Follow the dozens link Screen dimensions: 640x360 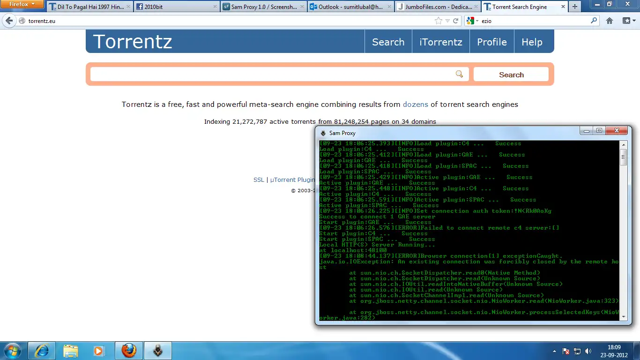(x=415, y=105)
